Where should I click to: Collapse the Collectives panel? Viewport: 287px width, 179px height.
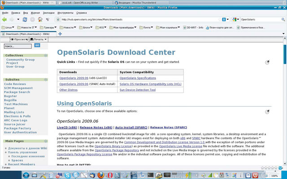point(46,55)
